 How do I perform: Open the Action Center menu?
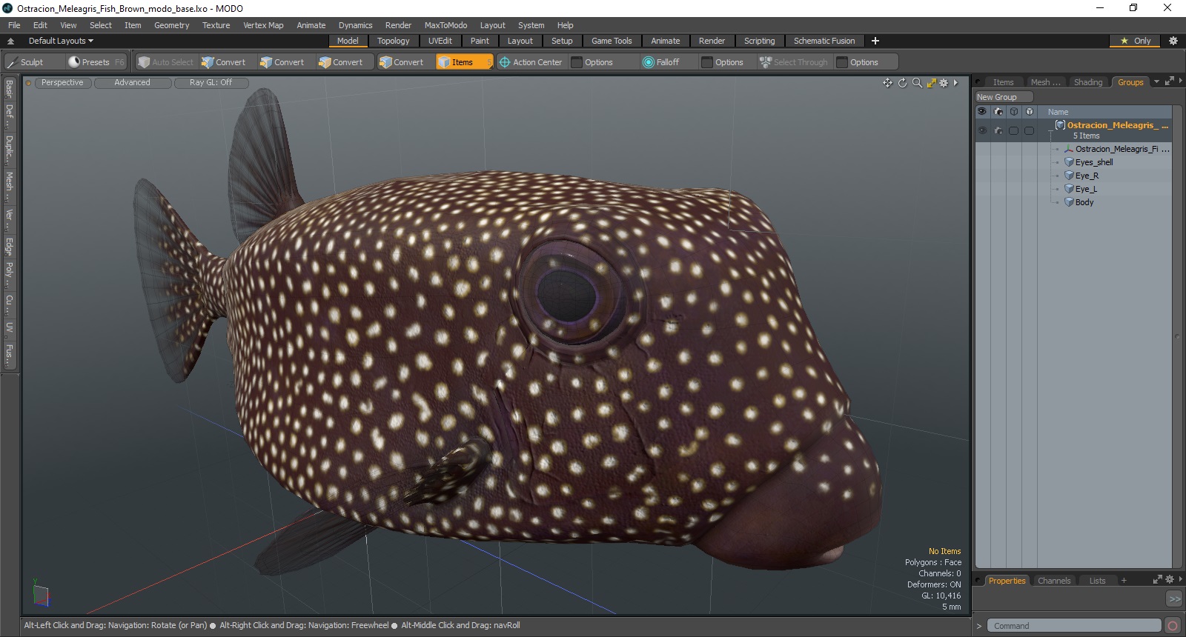(x=531, y=62)
